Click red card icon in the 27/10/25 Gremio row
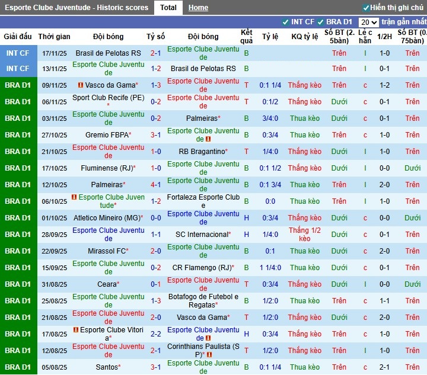The height and width of the screenshot is (375, 427). pyautogui.click(x=208, y=139)
